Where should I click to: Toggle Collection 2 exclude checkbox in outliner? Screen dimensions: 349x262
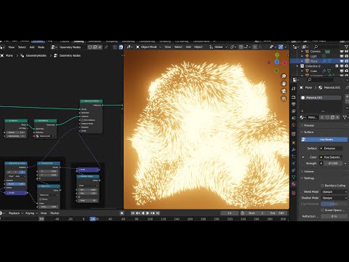(x=337, y=66)
